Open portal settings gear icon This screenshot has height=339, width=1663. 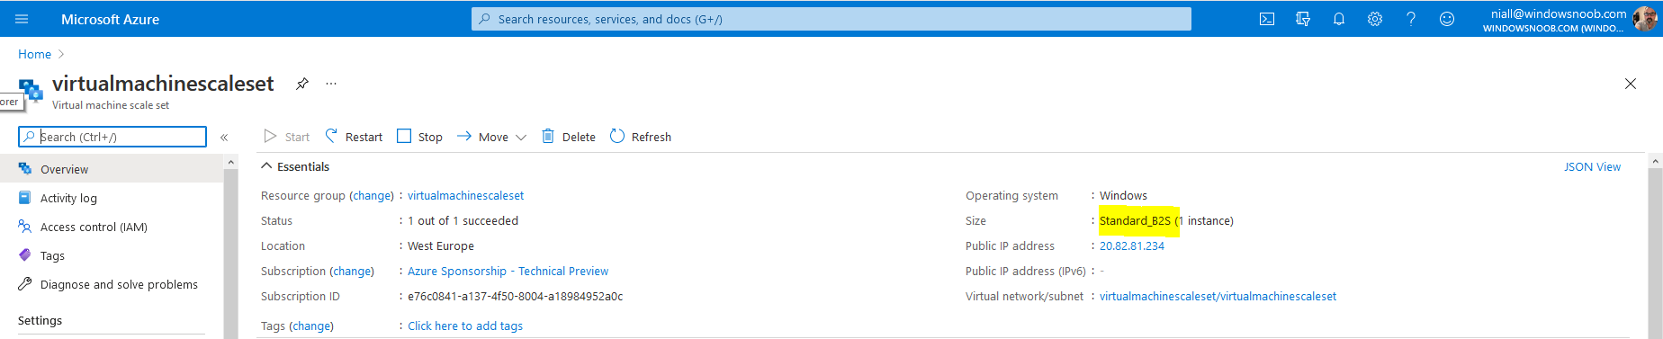click(x=1375, y=19)
